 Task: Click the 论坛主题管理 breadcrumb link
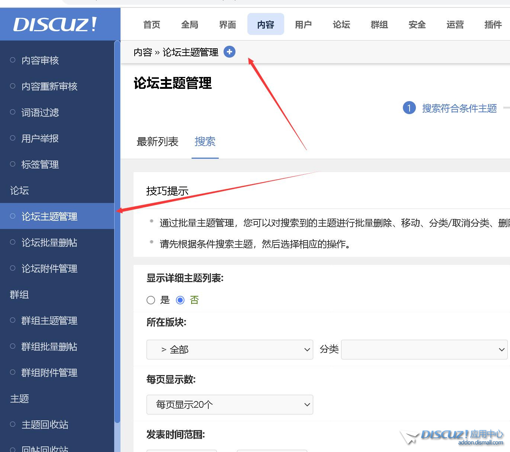[191, 52]
